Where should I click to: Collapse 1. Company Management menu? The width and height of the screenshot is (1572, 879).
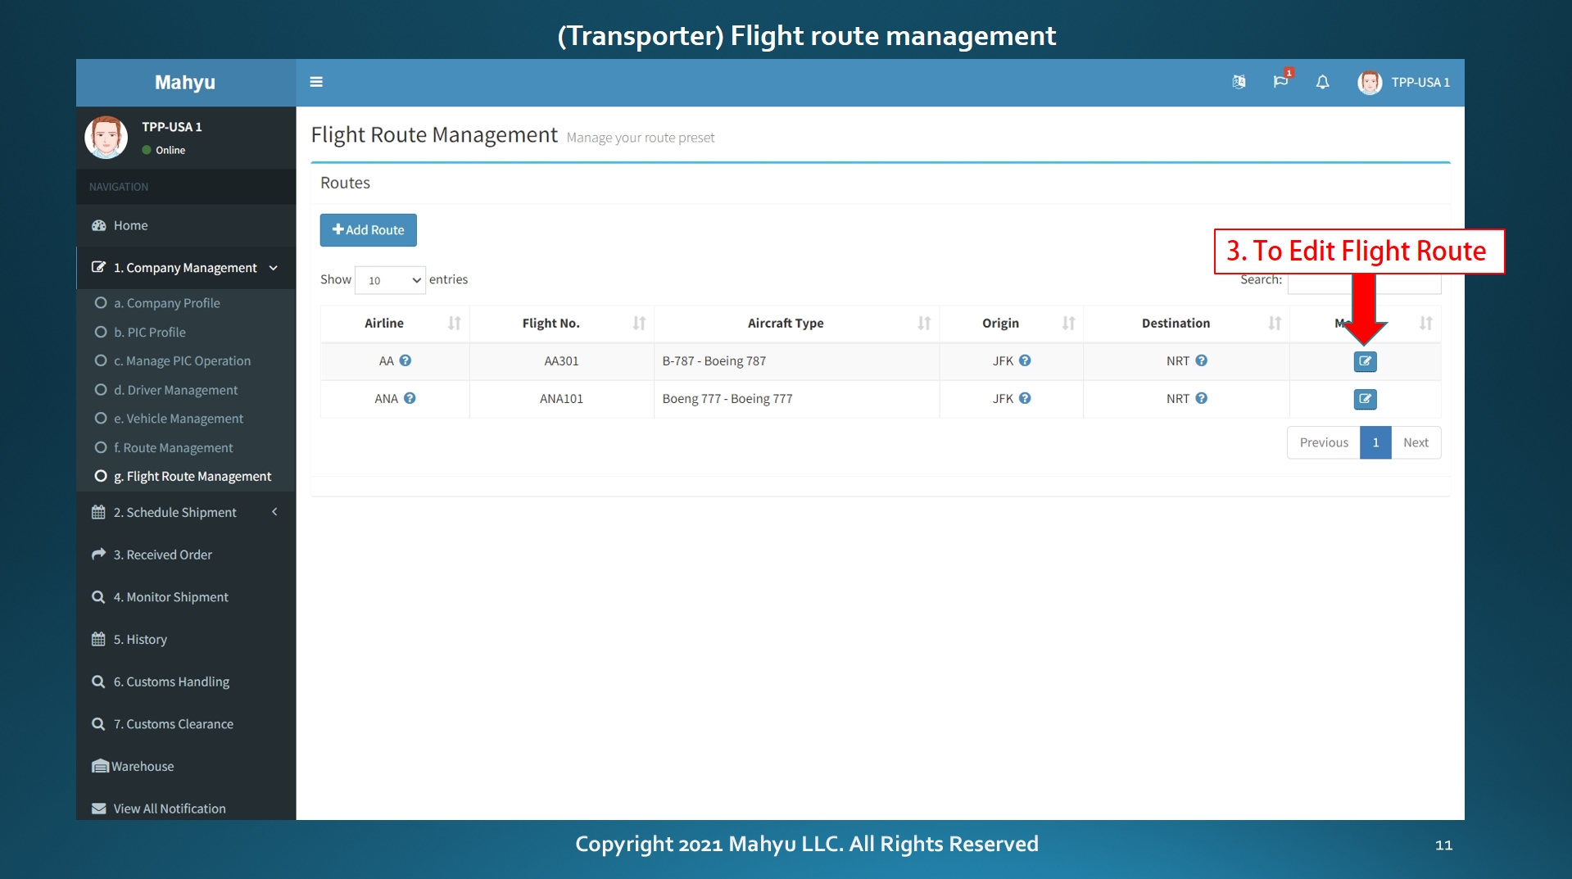point(186,268)
